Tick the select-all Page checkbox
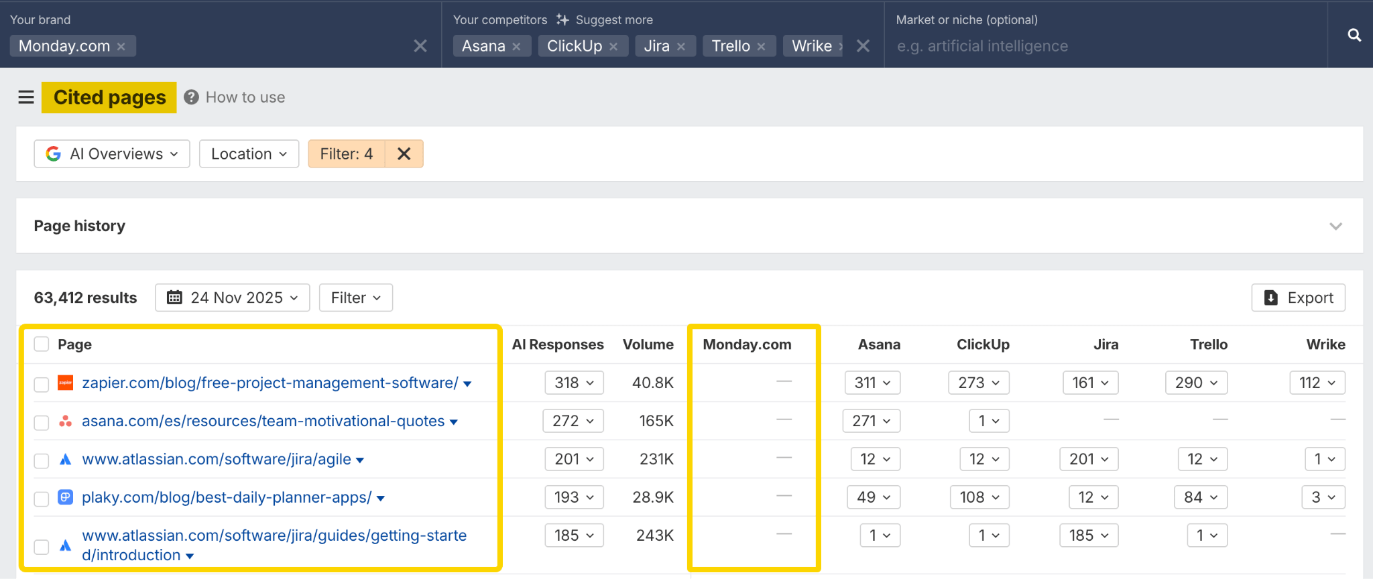Viewport: 1373px width, 579px height. [x=42, y=344]
